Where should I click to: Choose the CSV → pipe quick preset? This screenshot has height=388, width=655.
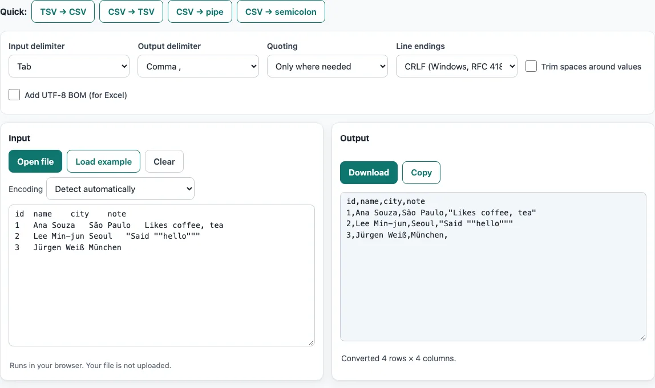coord(200,12)
